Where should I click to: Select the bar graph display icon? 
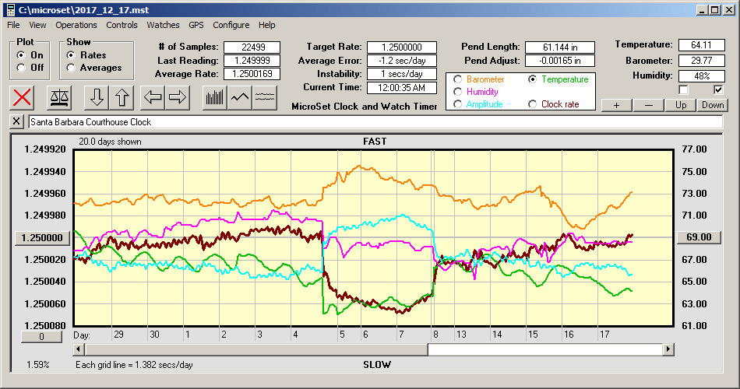pyautogui.click(x=215, y=97)
